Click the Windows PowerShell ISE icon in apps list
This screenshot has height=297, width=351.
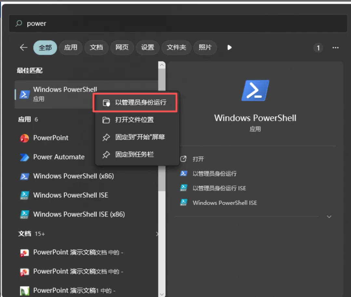pos(24,195)
